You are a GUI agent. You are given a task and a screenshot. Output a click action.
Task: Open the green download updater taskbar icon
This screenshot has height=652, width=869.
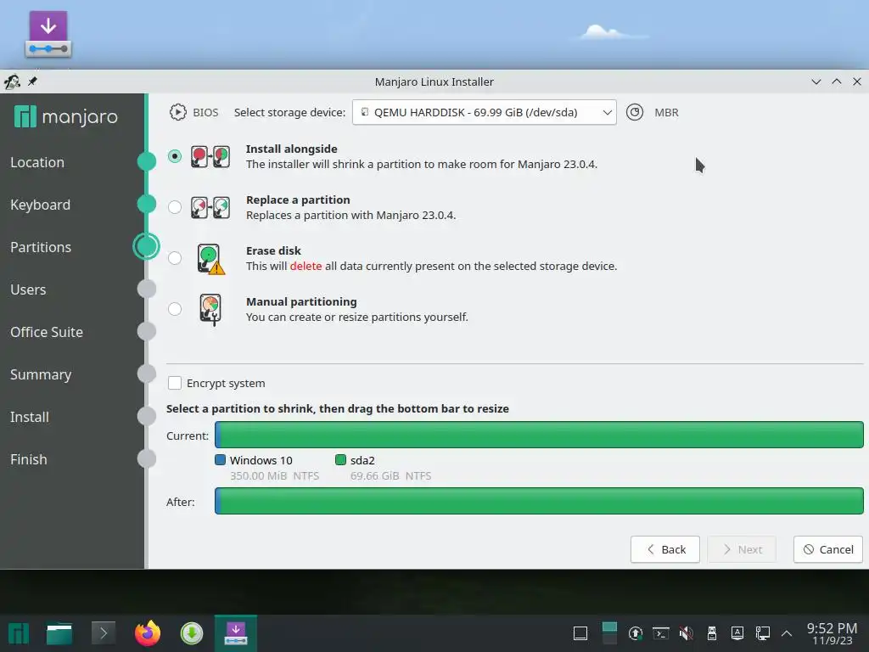click(x=192, y=633)
